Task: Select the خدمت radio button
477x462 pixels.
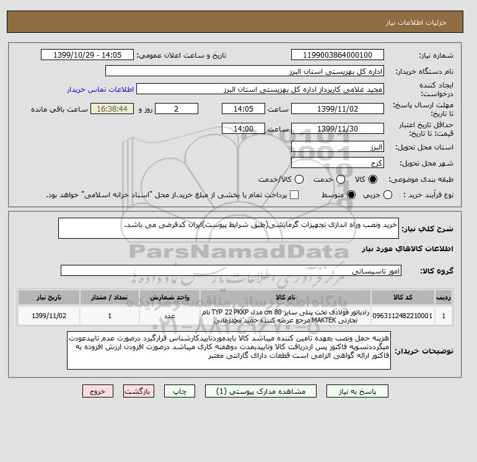Action: pos(341,179)
